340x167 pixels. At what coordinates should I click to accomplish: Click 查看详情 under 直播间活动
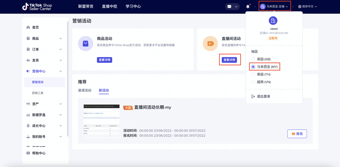pos(229,60)
